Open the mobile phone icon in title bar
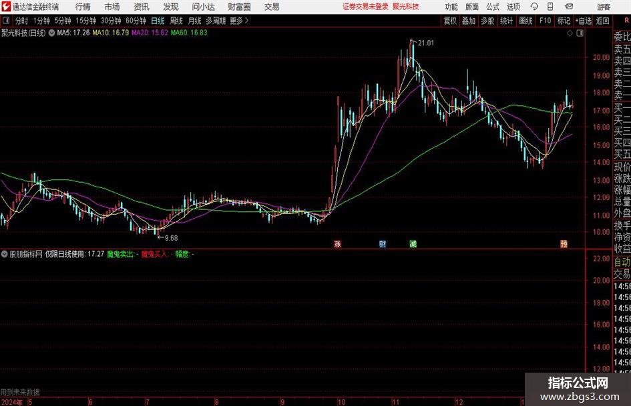Viewport: 631px width, 406px height. tap(550, 7)
